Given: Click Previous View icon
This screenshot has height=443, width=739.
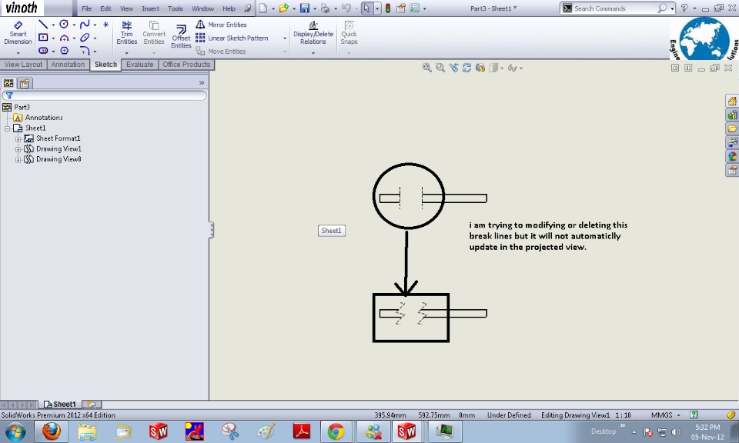Looking at the screenshot, I should (453, 68).
